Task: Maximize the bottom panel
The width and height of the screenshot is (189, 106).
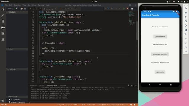Action: 132,85
